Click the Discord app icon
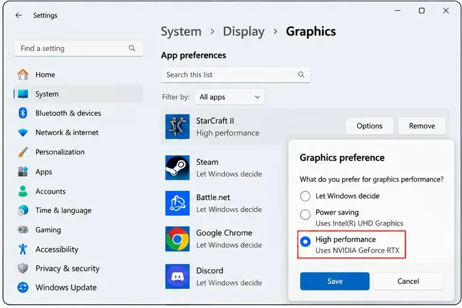The height and width of the screenshot is (308, 462). 177,277
